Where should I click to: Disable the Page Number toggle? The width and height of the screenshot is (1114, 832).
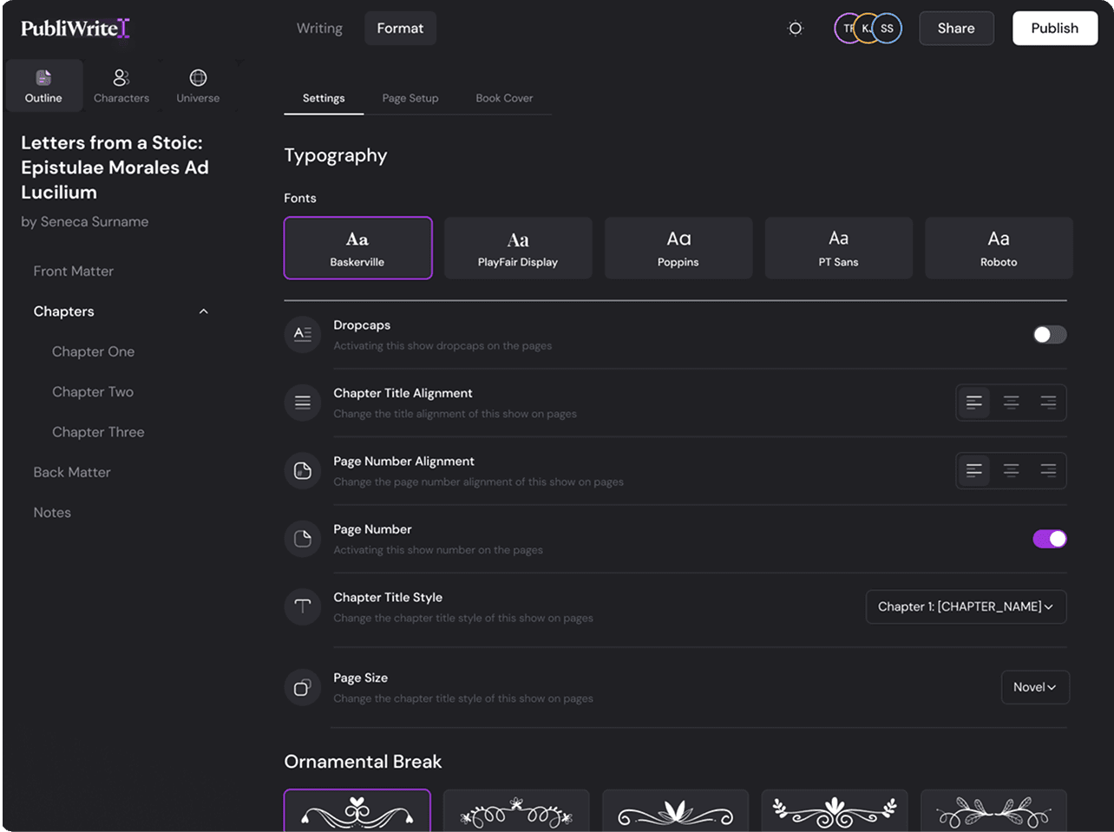(1049, 539)
